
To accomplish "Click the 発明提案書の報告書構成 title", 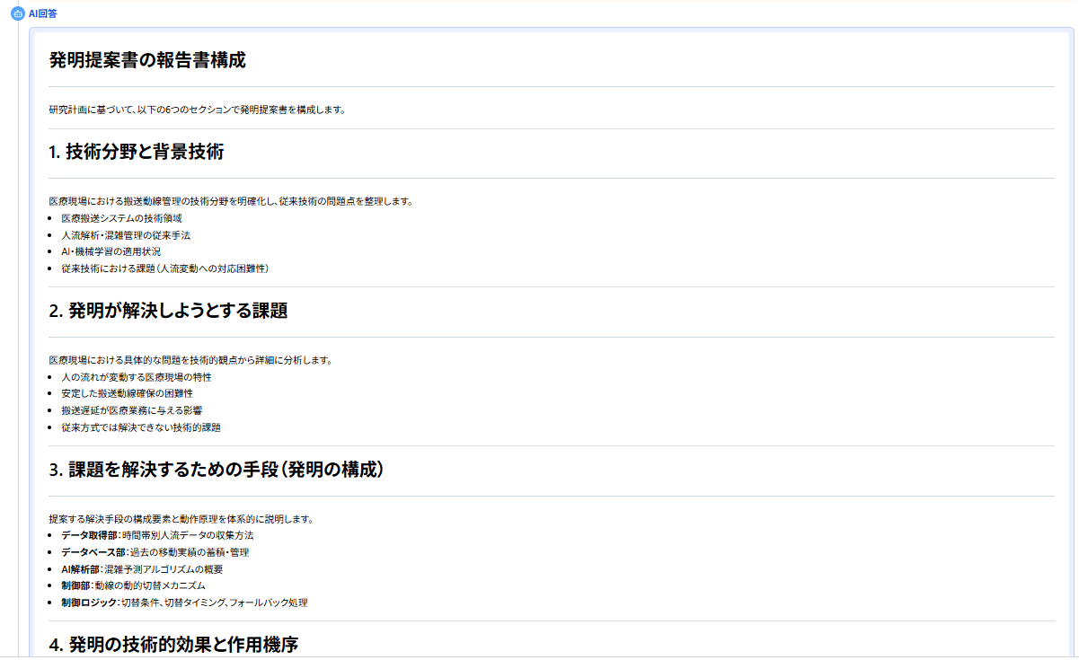I will tap(147, 60).
